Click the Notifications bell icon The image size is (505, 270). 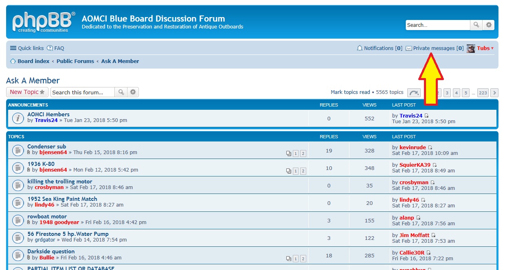click(360, 48)
